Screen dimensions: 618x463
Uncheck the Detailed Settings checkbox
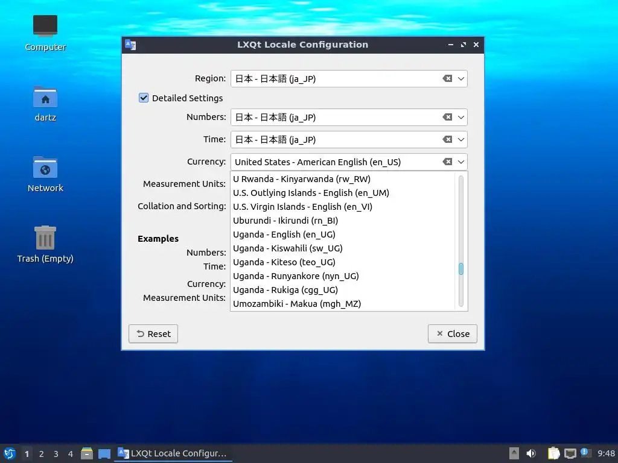(144, 98)
